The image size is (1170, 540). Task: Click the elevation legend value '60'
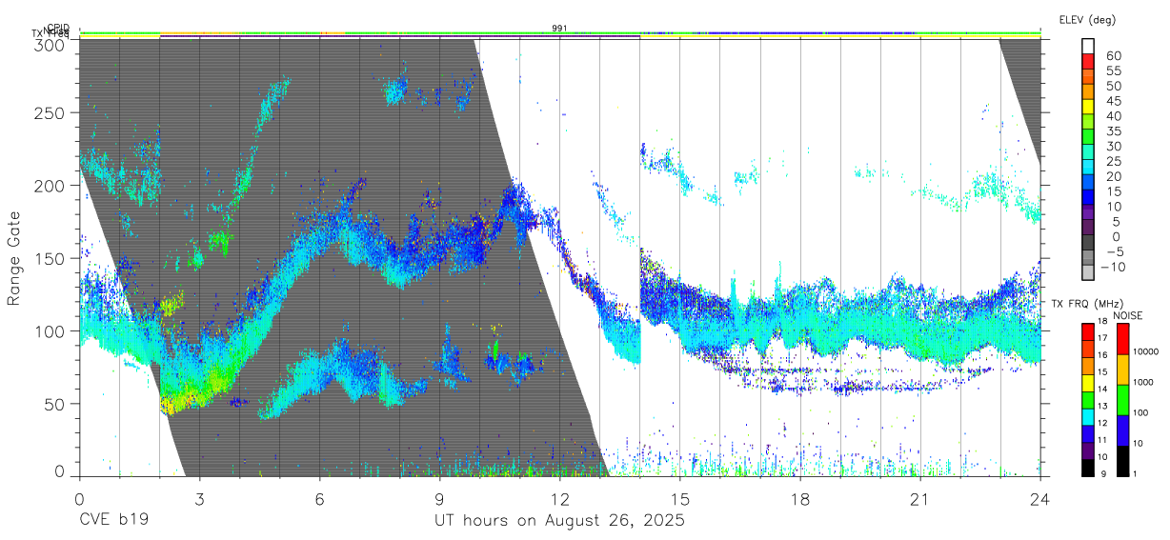tap(1114, 55)
